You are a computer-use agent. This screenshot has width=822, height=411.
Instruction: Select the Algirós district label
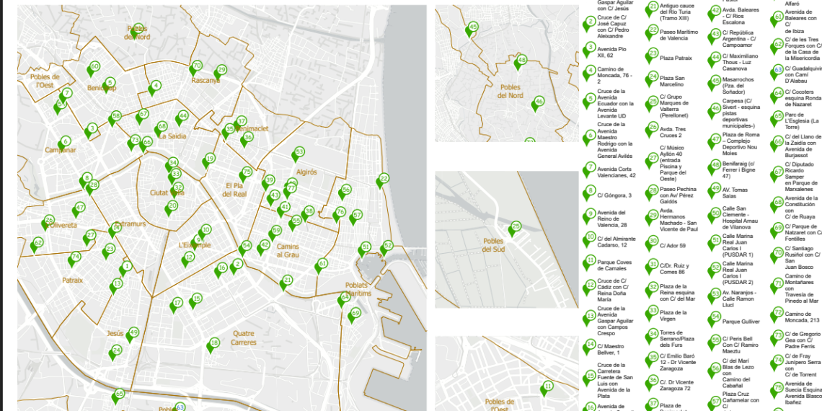pyautogui.click(x=306, y=172)
